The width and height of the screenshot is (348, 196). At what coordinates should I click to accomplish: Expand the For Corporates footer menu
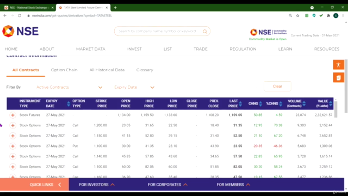pyautogui.click(x=167, y=185)
